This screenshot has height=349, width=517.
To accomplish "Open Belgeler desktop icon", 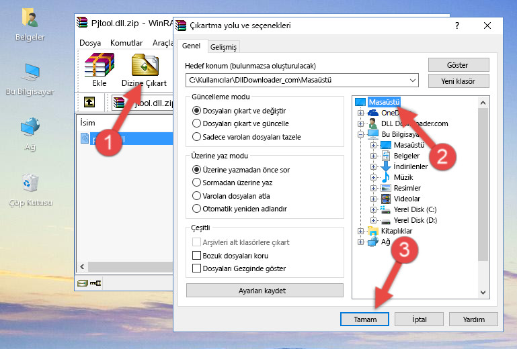I will tap(30, 25).
